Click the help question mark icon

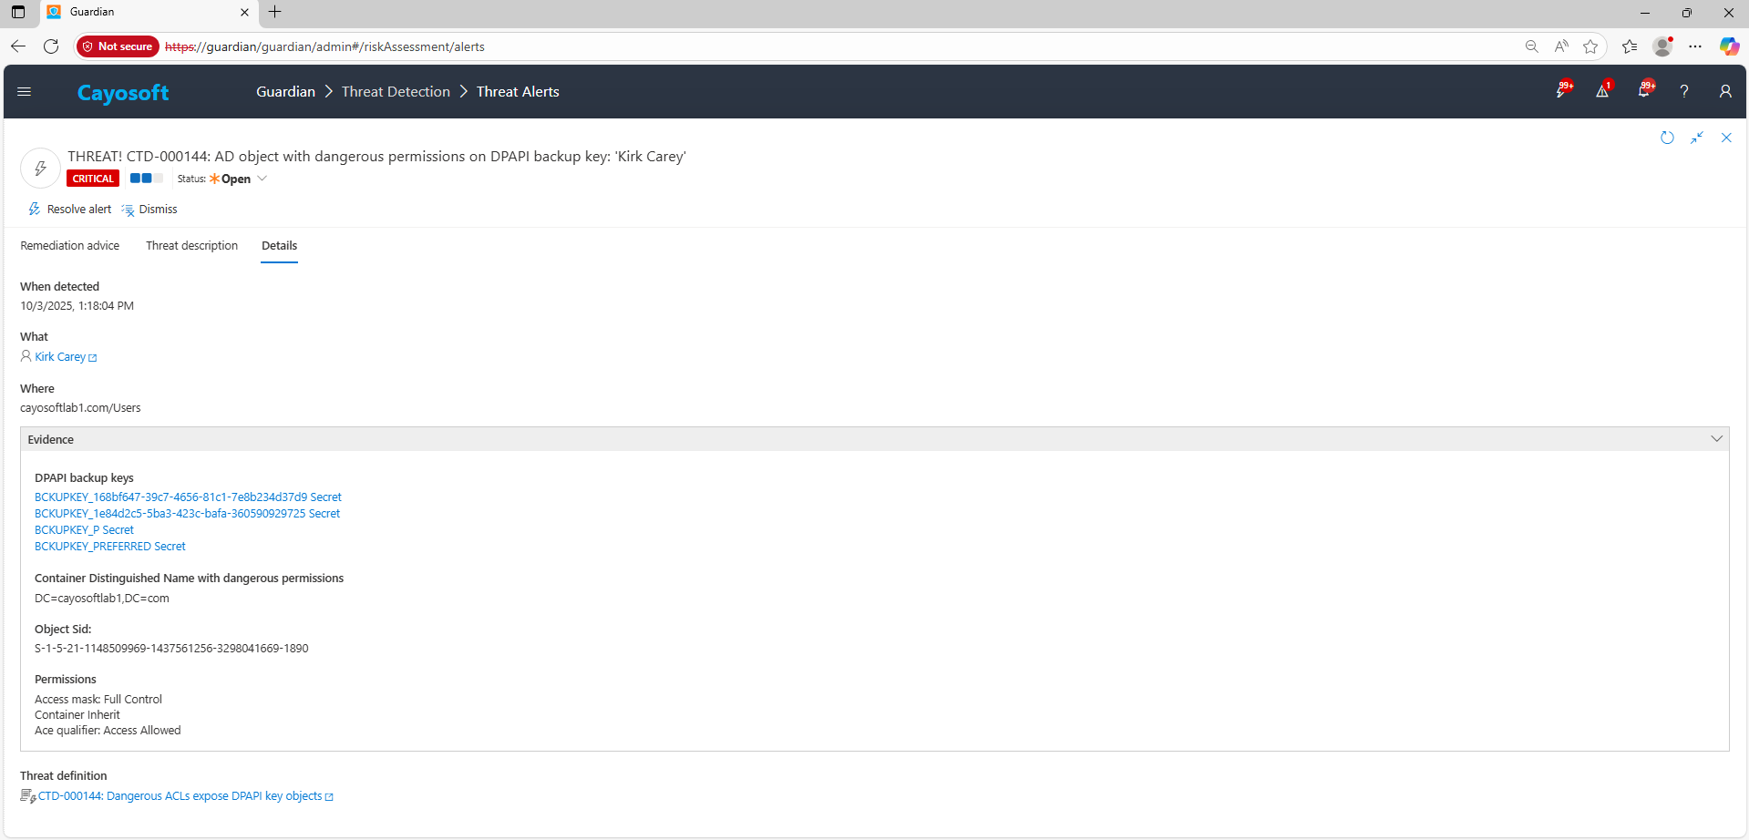(x=1684, y=91)
